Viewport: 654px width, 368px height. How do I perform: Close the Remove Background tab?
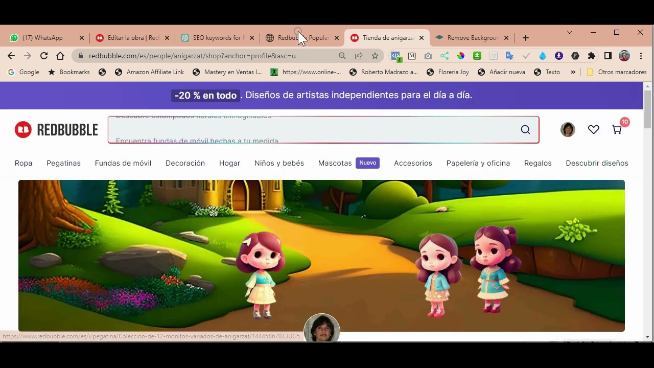[x=506, y=38]
